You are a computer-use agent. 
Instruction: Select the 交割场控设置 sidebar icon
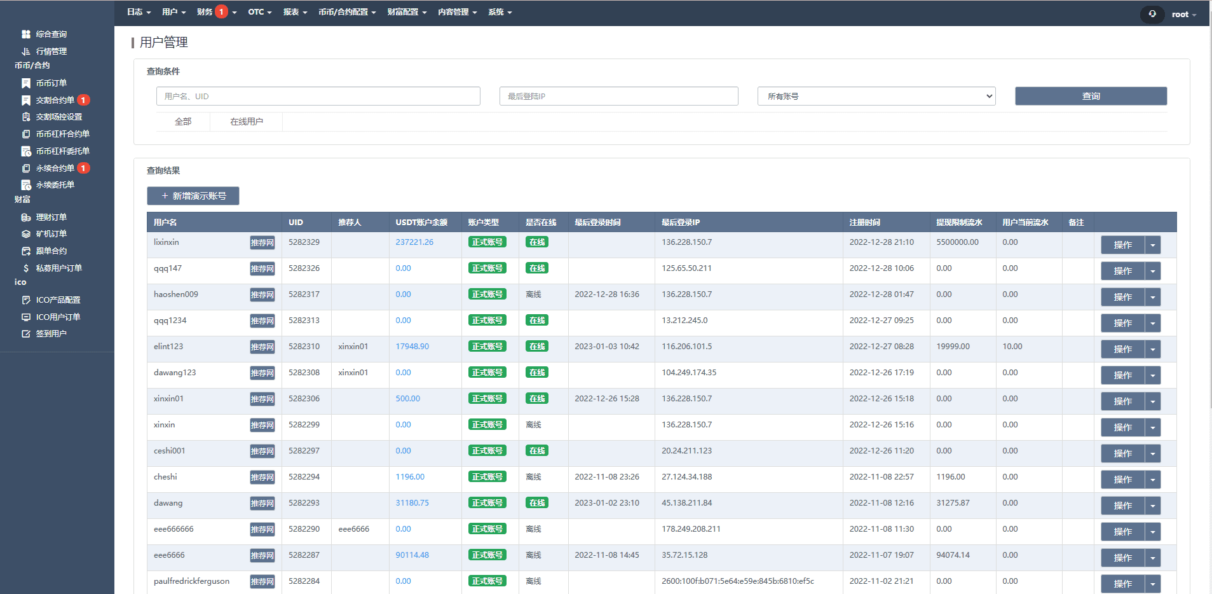coord(26,117)
